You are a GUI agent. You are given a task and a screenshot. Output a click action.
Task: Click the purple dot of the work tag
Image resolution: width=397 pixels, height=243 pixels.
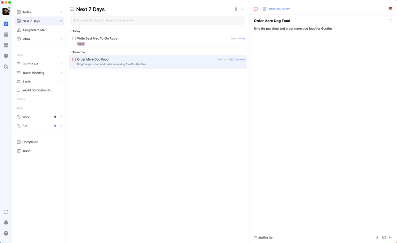coord(55,117)
